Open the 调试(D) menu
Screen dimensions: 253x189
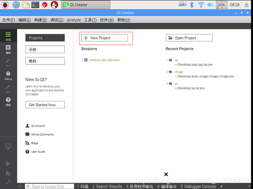coord(57,20)
